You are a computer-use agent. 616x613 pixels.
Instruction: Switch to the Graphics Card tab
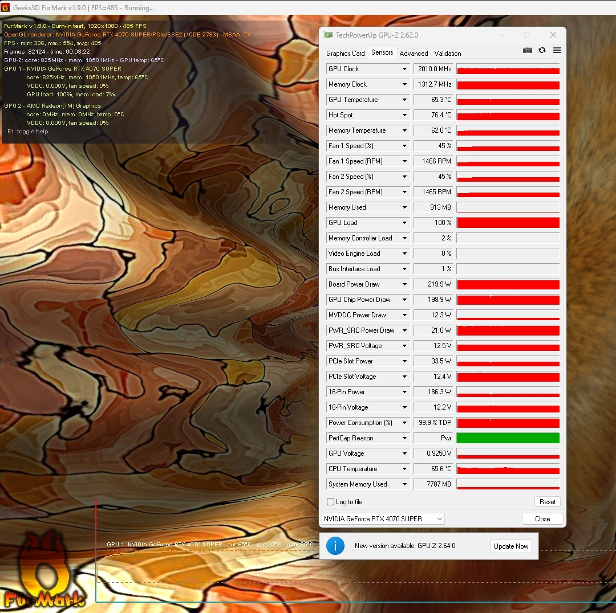tap(345, 54)
